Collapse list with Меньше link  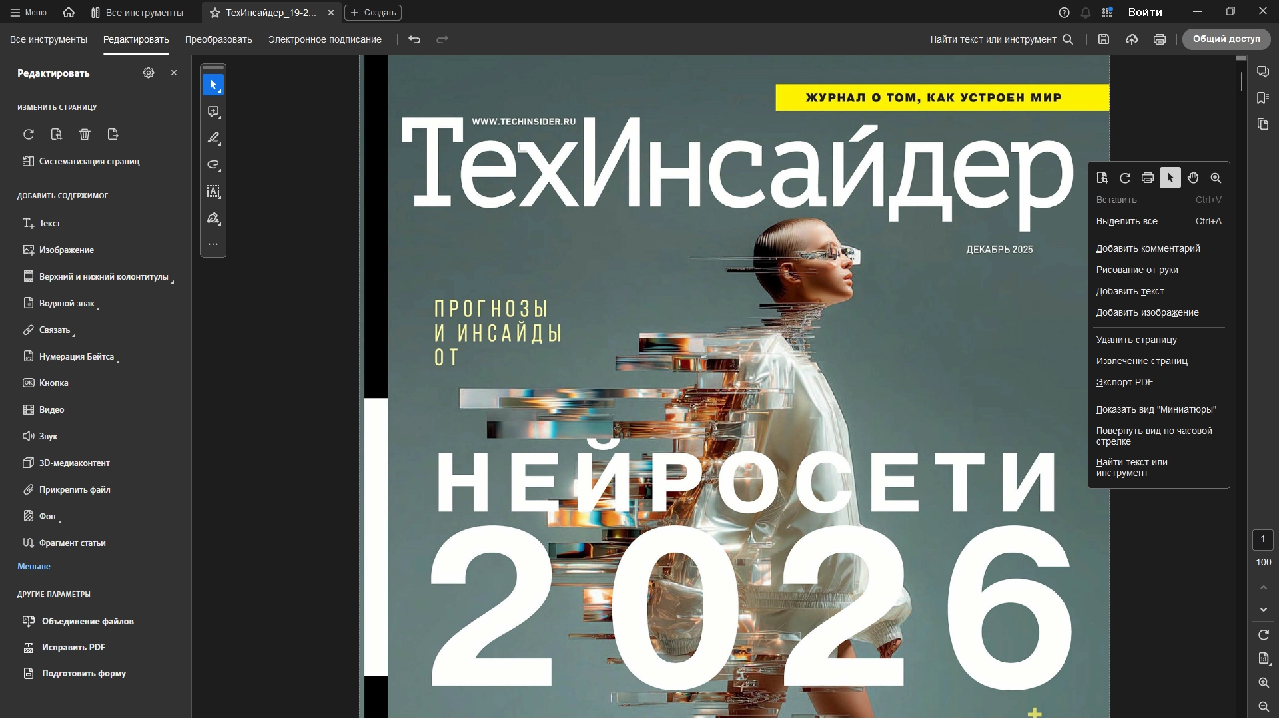coord(34,566)
